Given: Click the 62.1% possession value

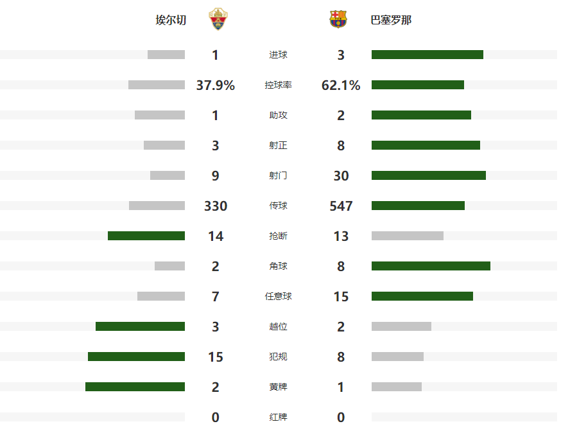Looking at the screenshot, I should [341, 85].
